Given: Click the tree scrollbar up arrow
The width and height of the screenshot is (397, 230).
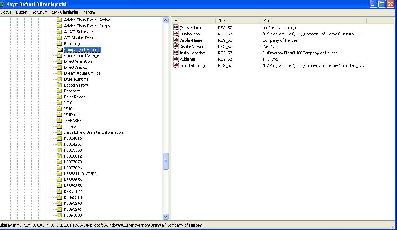Looking at the screenshot, I should coord(166,20).
